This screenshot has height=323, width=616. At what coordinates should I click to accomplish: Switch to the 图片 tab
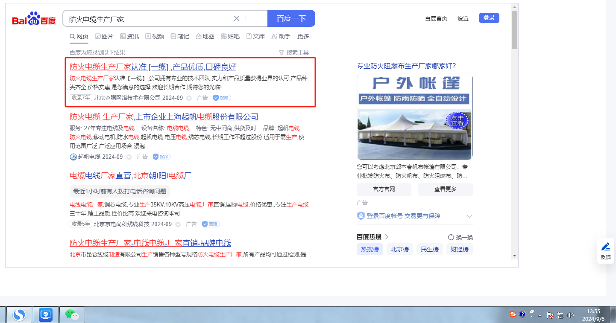point(104,36)
